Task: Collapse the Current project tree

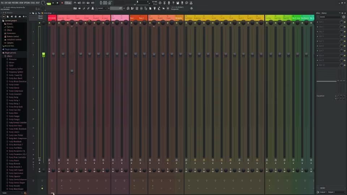Action: [10, 21]
